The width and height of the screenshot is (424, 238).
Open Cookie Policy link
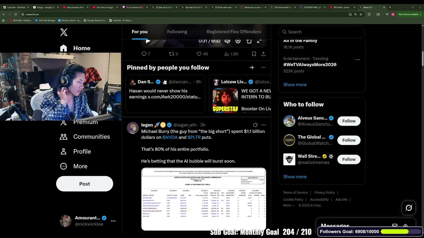click(293, 199)
